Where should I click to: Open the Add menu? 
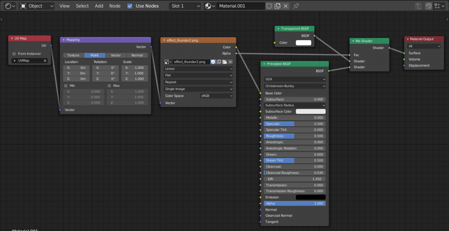pyautogui.click(x=99, y=6)
